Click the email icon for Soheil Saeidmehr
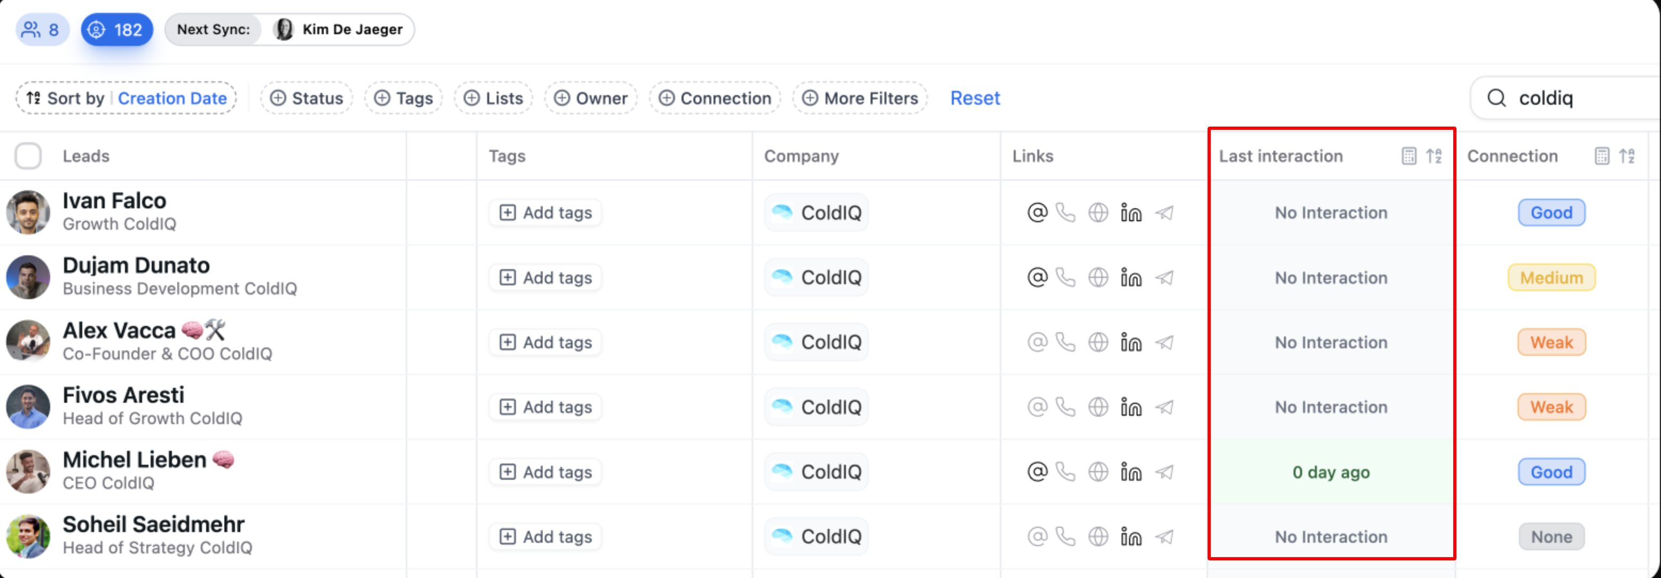This screenshot has height=578, width=1661. pyautogui.click(x=1037, y=537)
